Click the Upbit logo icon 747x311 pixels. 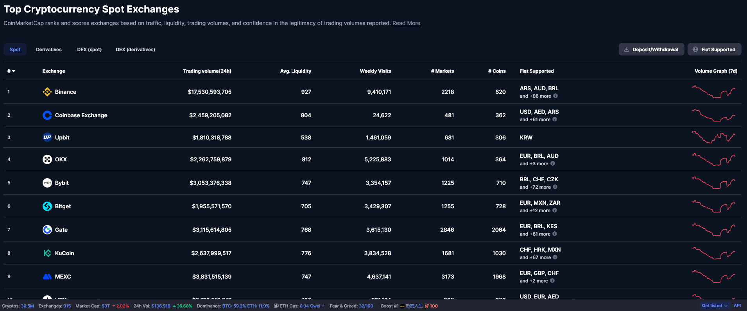click(x=47, y=137)
